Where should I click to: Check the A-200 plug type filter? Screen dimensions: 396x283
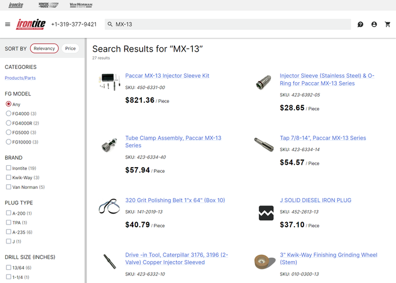tap(9, 213)
